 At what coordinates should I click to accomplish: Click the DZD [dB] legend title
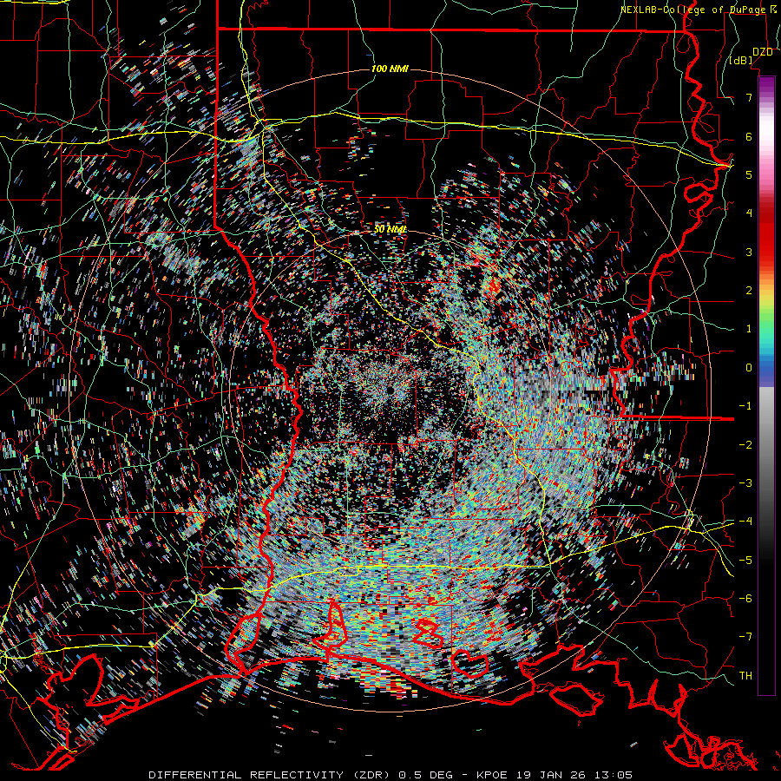(x=751, y=56)
